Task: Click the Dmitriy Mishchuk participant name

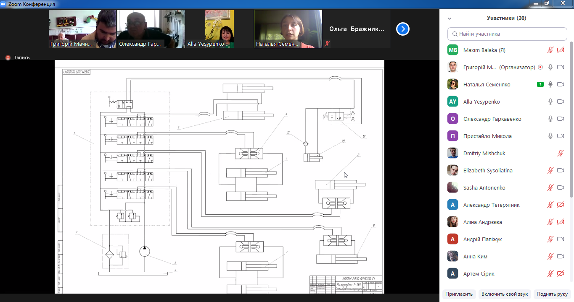Action: (x=484, y=154)
